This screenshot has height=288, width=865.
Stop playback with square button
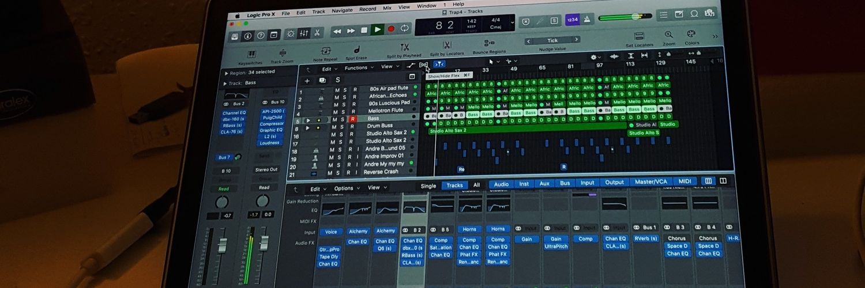pos(364,30)
